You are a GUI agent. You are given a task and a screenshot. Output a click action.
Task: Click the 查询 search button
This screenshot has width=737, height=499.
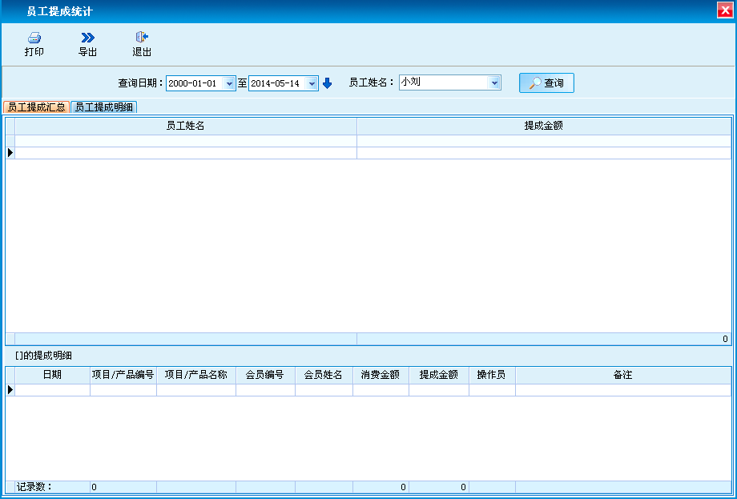[x=546, y=83]
